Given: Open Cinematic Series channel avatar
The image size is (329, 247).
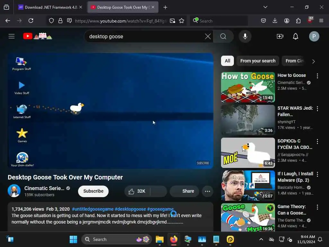Looking at the screenshot, I should pyautogui.click(x=14, y=191).
